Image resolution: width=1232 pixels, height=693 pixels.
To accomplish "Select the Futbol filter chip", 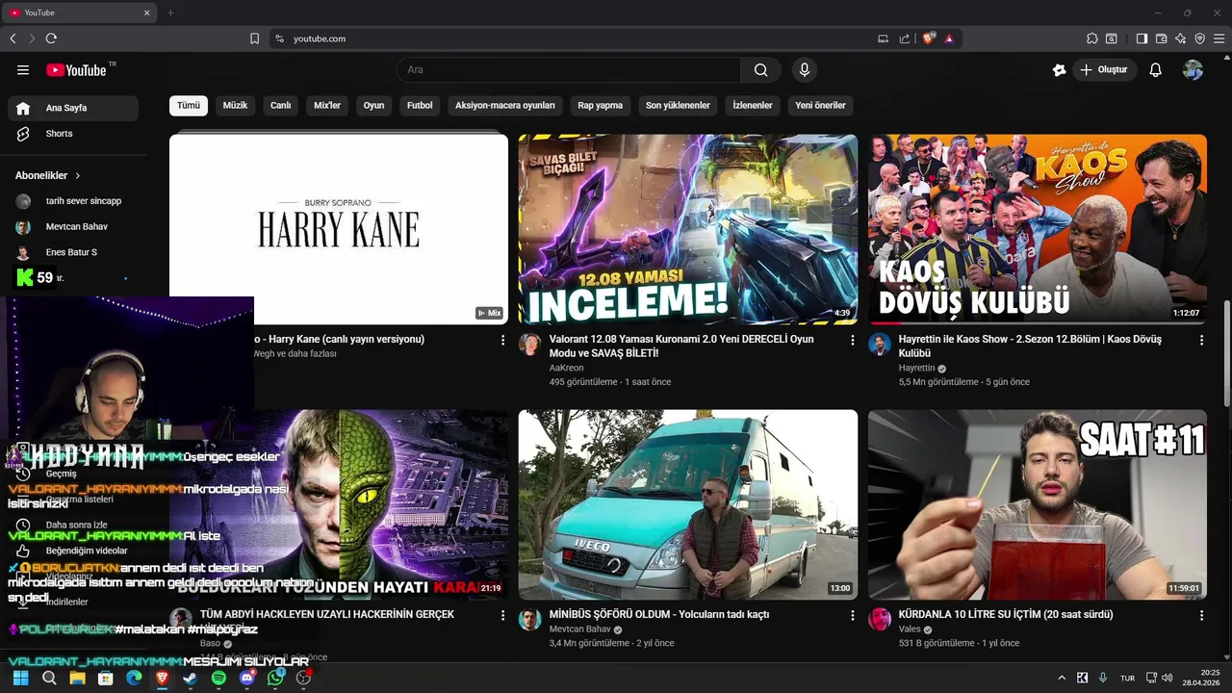I will coord(420,105).
